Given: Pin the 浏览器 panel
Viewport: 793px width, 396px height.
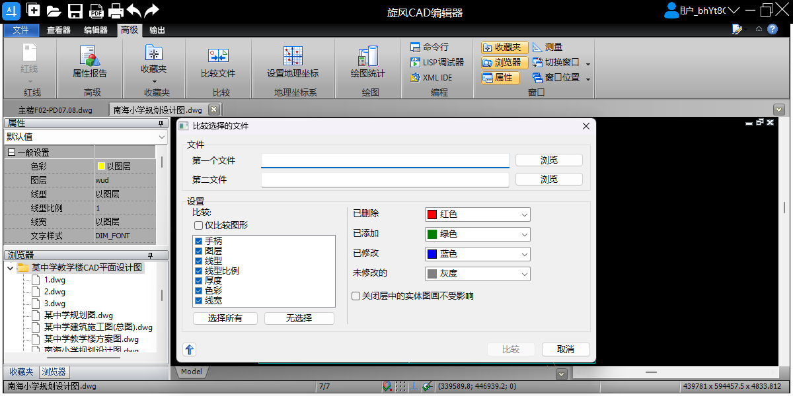Looking at the screenshot, I should click(x=150, y=255).
